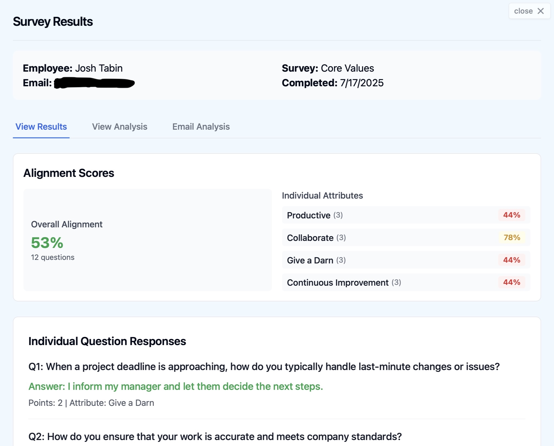
Task: Select the View Results tab
Action: pyautogui.click(x=41, y=126)
